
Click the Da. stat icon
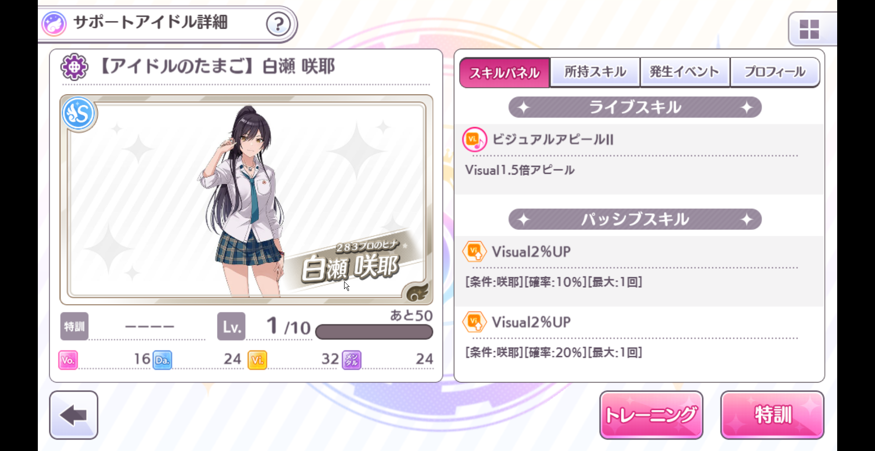click(162, 360)
